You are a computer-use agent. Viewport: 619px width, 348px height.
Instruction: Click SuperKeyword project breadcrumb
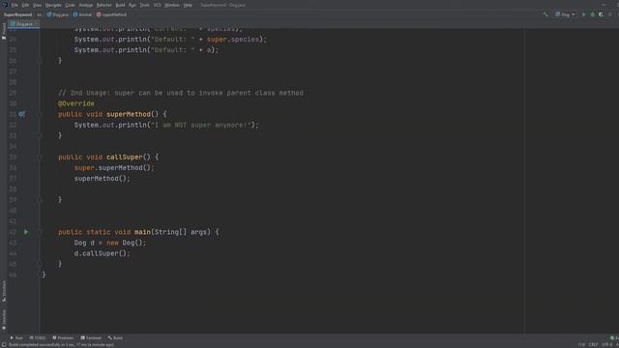(x=17, y=14)
